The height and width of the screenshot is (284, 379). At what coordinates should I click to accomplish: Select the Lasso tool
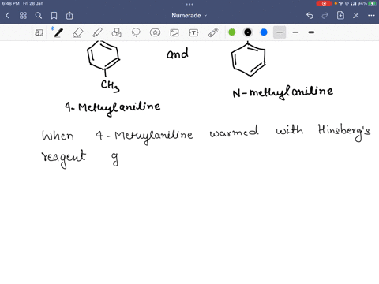pyautogui.click(x=136, y=32)
